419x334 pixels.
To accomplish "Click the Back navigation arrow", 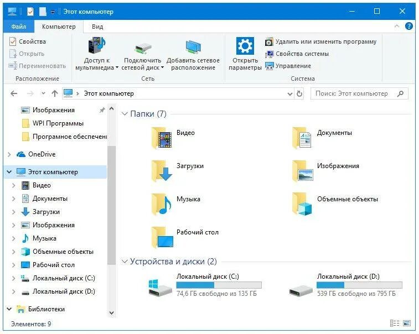I will point(14,93).
